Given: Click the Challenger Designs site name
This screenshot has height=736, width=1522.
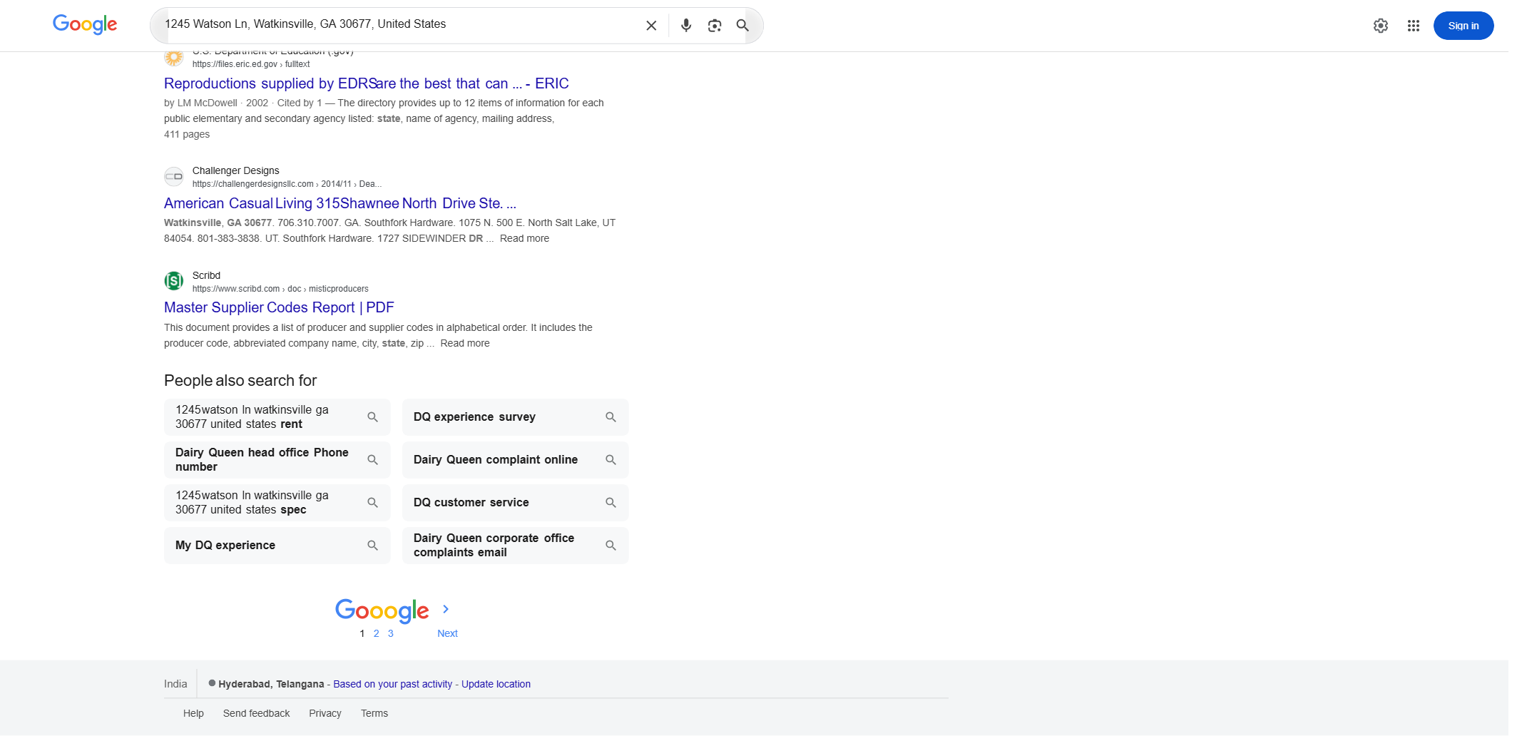Looking at the screenshot, I should click(x=236, y=170).
